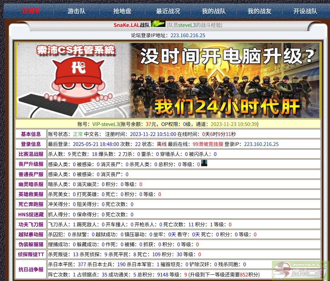Click the forum login IP address at the top
This screenshot has width=330, height=281.
coord(188,35)
